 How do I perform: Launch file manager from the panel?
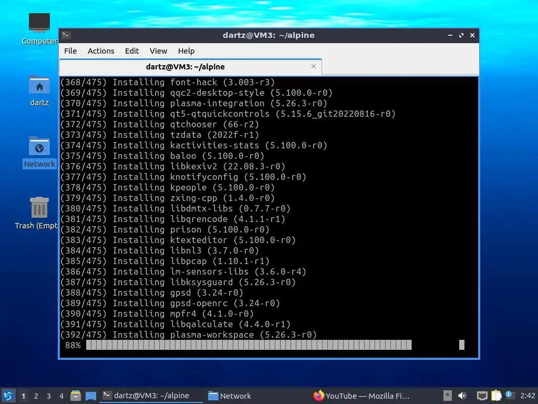click(x=76, y=396)
